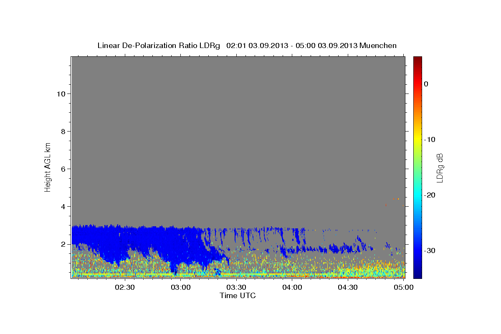This screenshot has height=334, width=501.
Task: Click the height axis label '8'
Action: point(63,131)
